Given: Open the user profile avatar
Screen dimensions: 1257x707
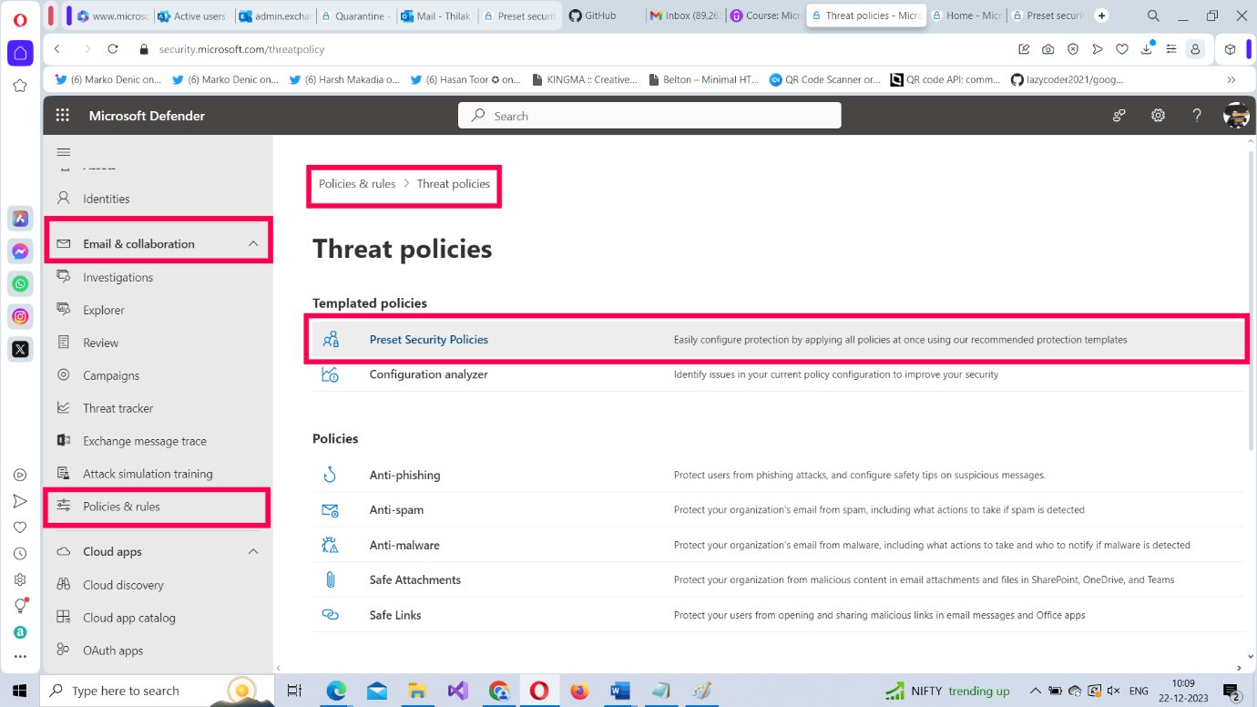Looking at the screenshot, I should (x=1235, y=116).
